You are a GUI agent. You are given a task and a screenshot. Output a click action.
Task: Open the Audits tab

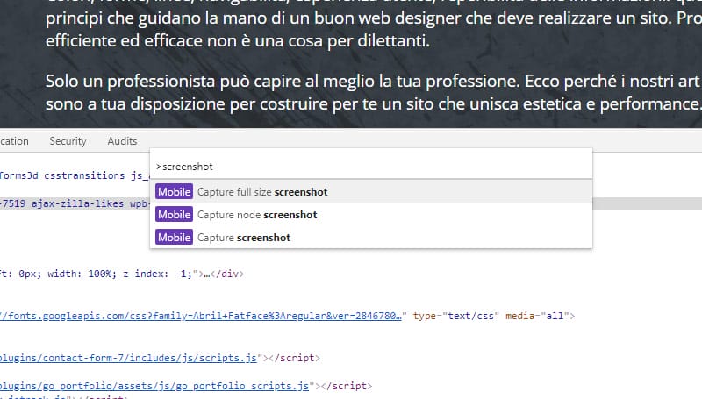122,141
